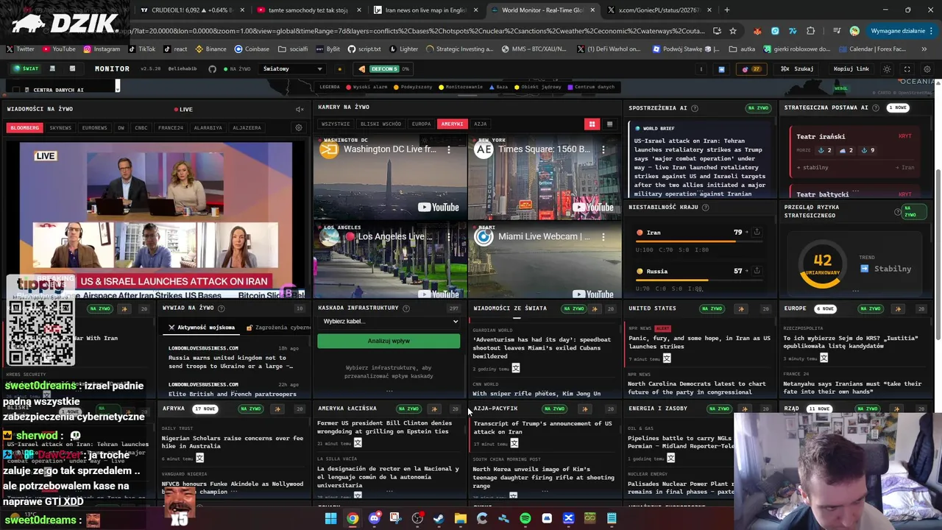This screenshot has height=530, width=942.
Task: Bookmark this page with star icon
Action: pyautogui.click(x=733, y=31)
